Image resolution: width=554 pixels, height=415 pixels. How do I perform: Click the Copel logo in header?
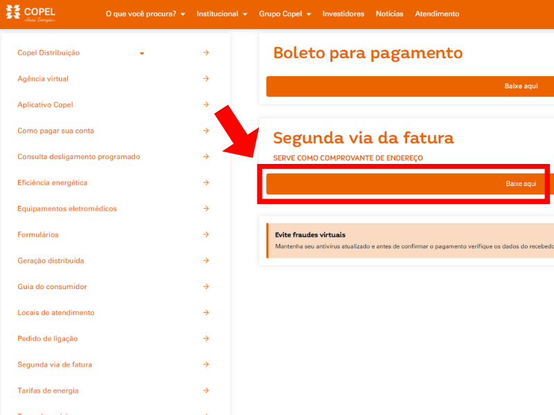(30, 14)
